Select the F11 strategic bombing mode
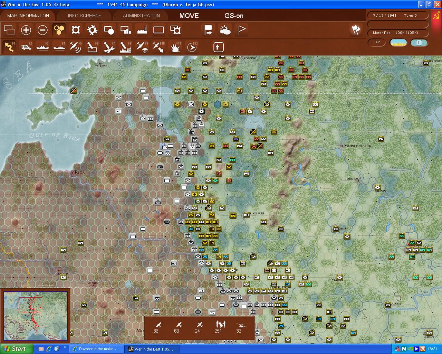This screenshot has height=354, width=442. (x=175, y=47)
